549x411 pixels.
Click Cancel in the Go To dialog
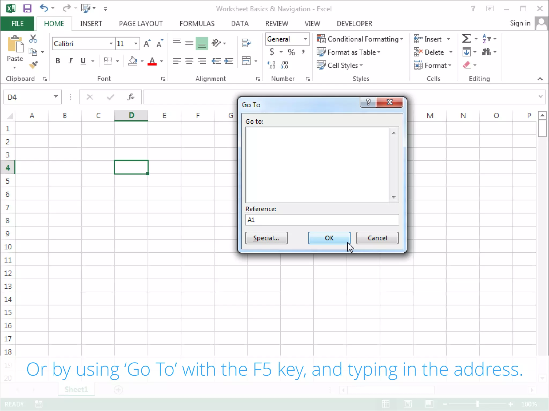[x=377, y=238]
